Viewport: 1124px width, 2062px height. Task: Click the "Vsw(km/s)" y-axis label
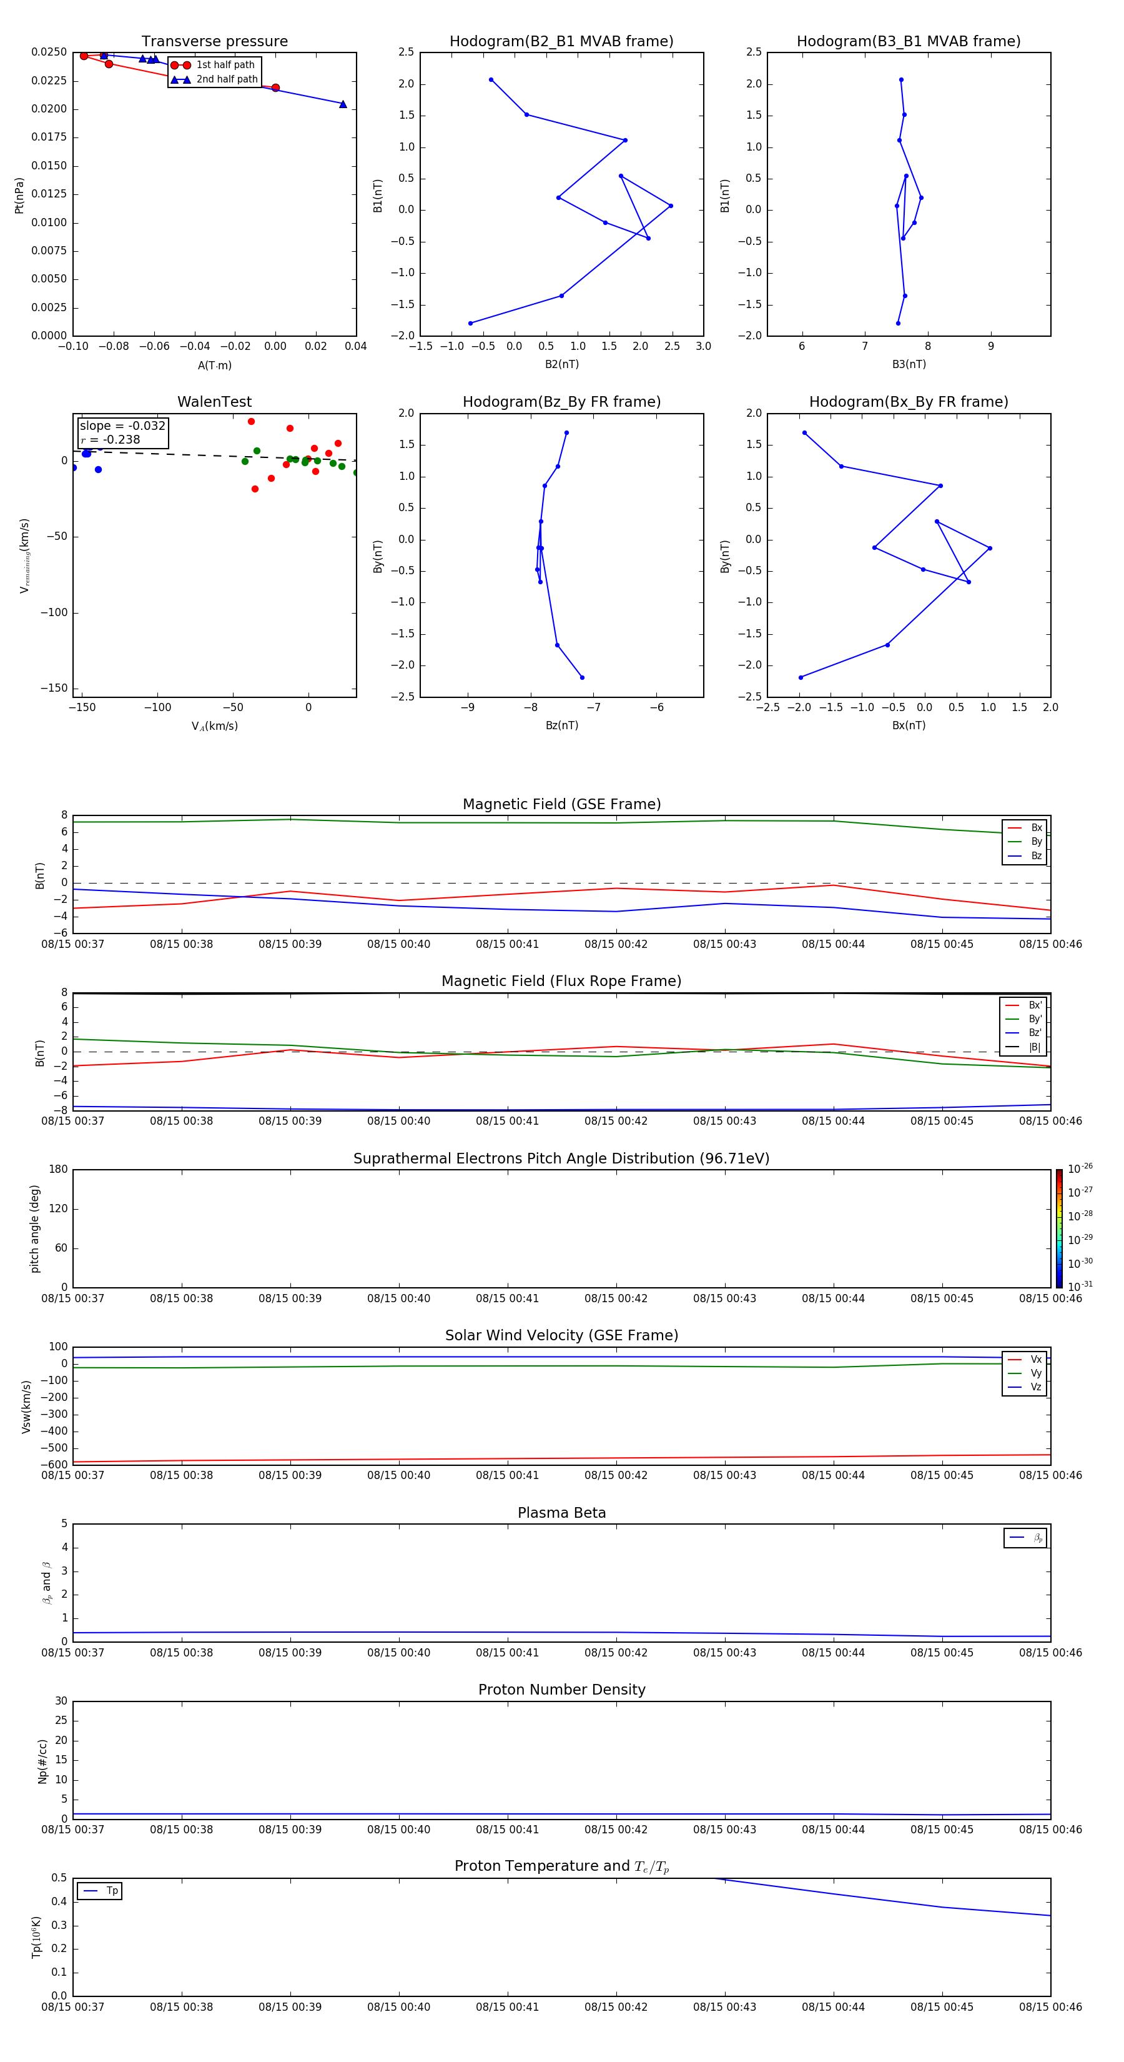[26, 1406]
